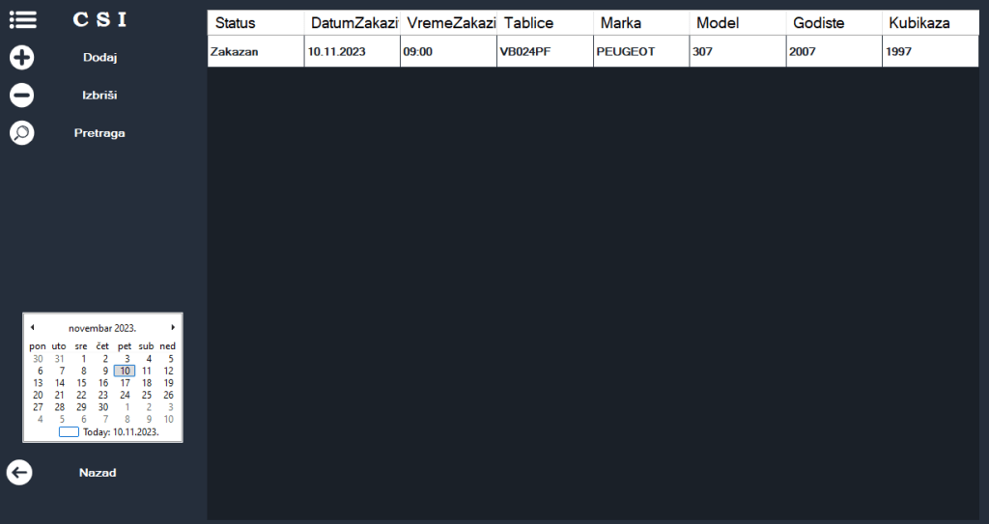Click the hamburger menu icon
The height and width of the screenshot is (524, 989).
click(x=22, y=19)
